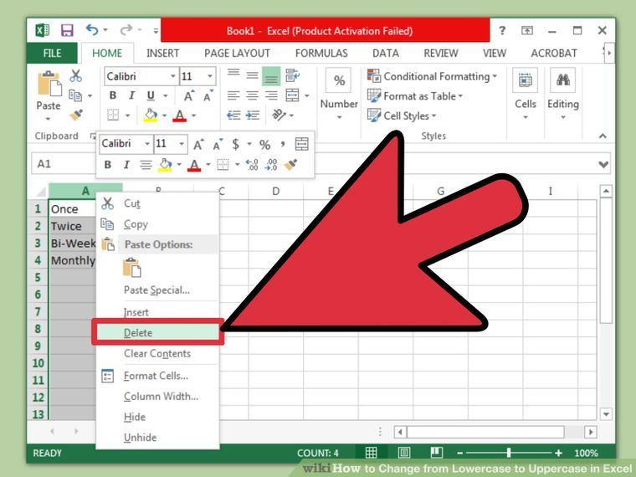
Task: Decrease font size in the ribbon
Action: (208, 96)
